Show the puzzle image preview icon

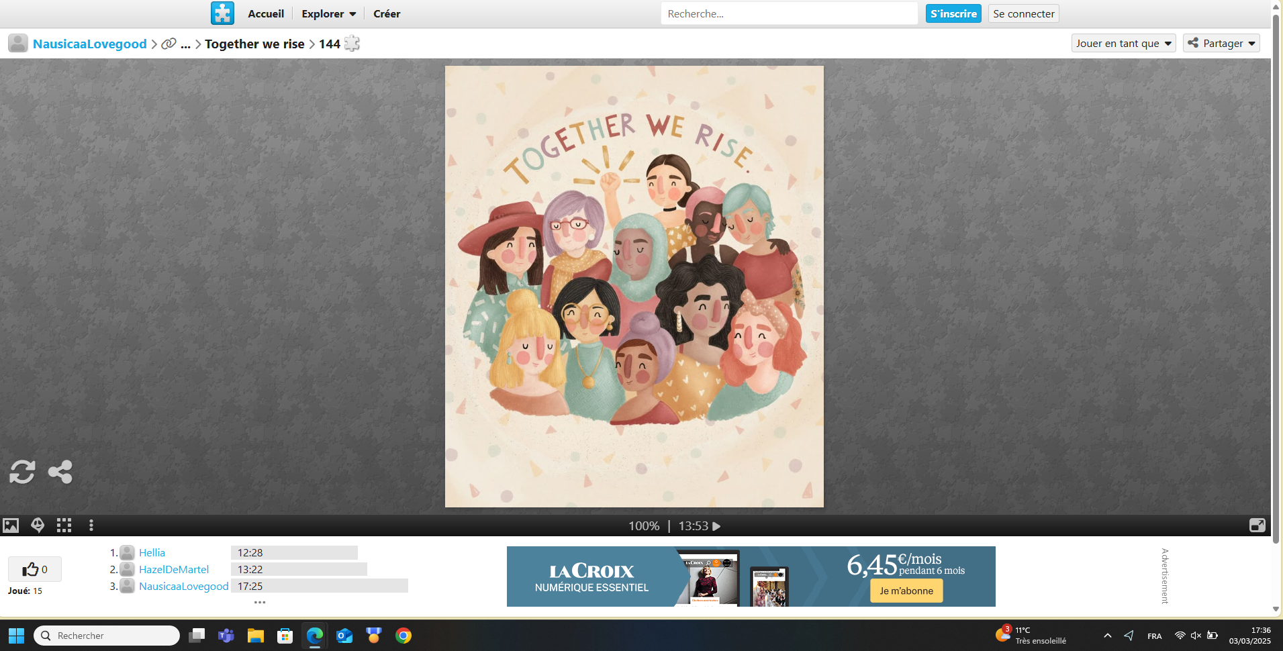tap(11, 525)
